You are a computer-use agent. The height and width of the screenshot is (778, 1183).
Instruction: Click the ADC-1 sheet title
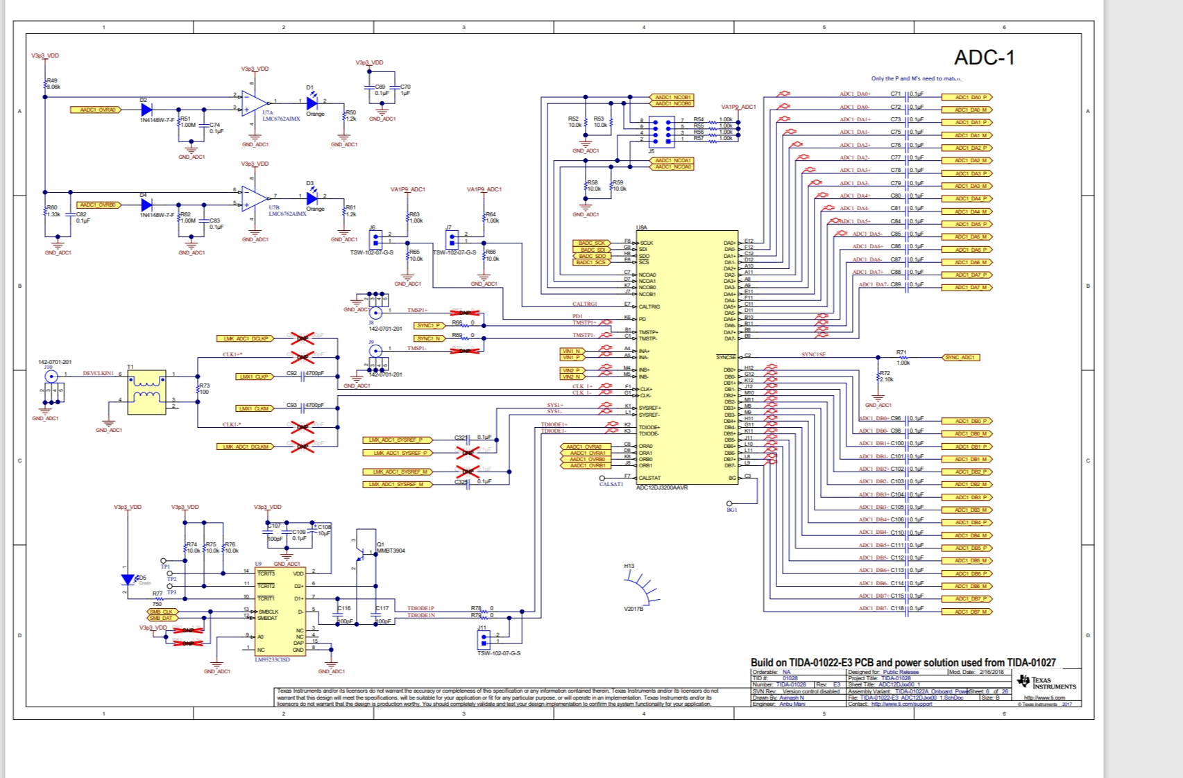984,58
